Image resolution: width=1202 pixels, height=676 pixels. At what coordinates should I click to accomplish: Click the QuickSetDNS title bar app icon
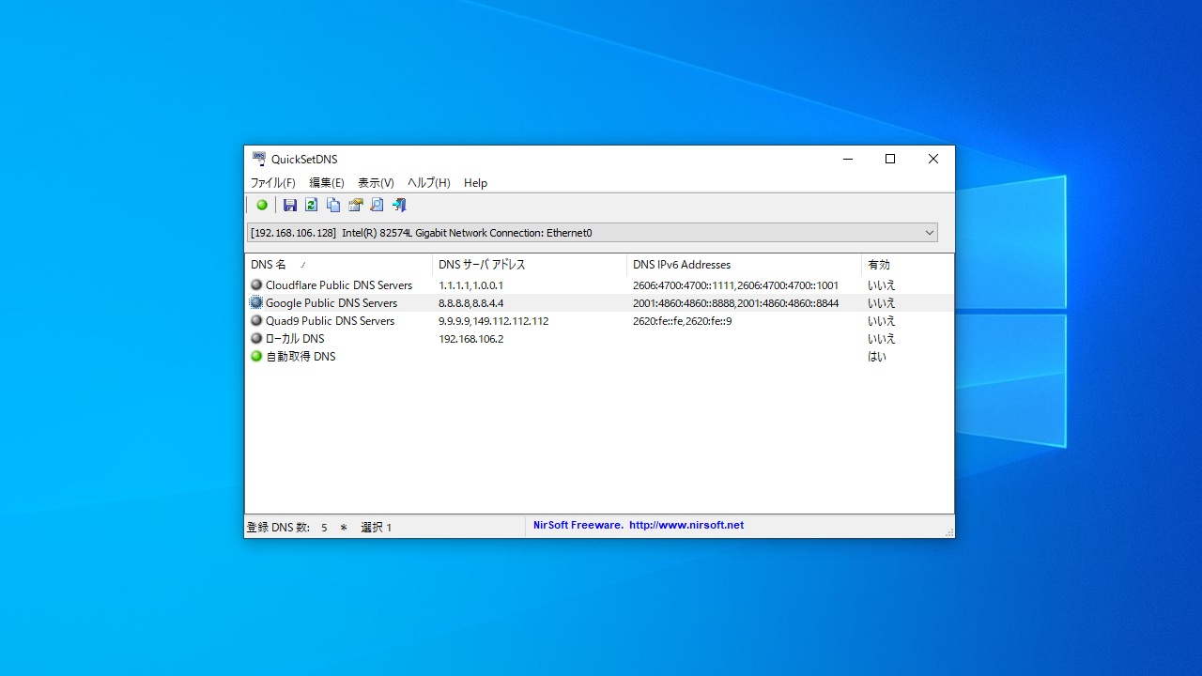pyautogui.click(x=259, y=159)
